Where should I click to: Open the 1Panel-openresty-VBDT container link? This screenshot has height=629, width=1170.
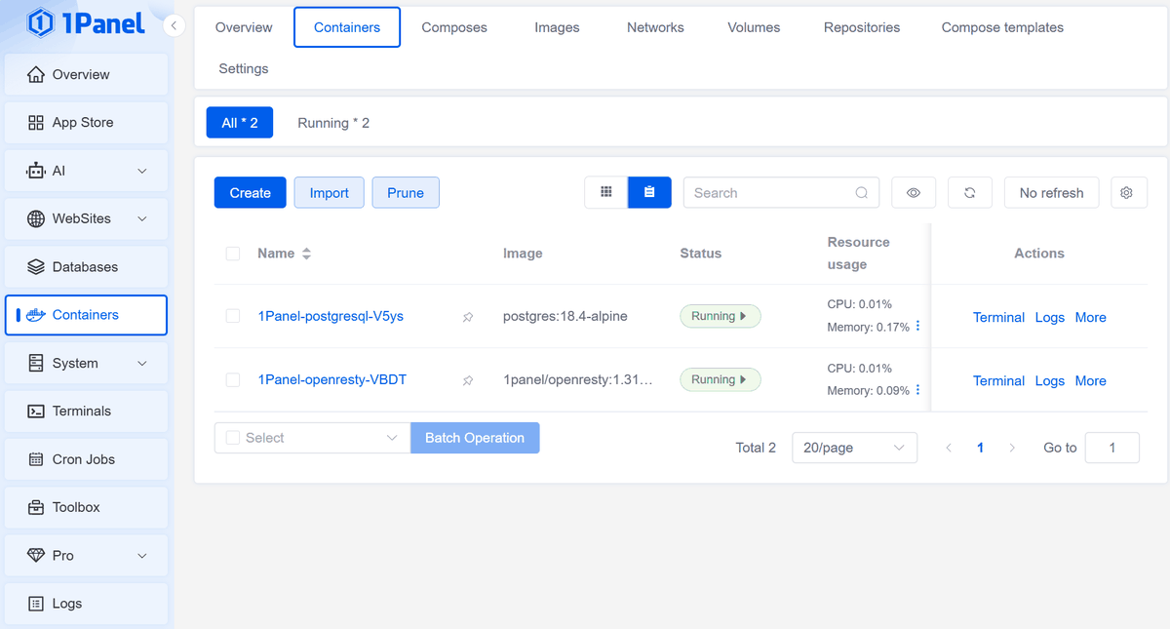(332, 379)
